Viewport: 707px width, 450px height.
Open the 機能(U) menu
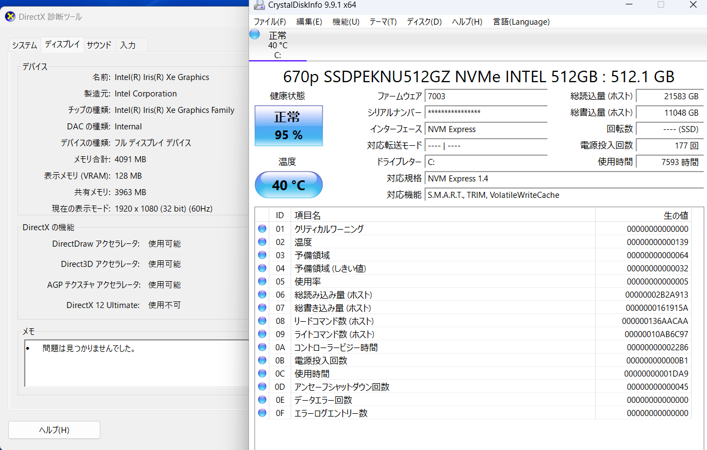(x=346, y=22)
